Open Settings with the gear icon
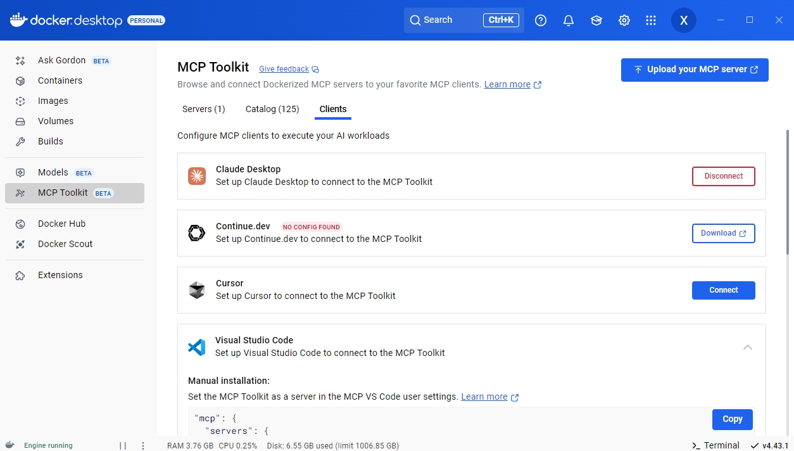794x451 pixels. click(x=624, y=20)
